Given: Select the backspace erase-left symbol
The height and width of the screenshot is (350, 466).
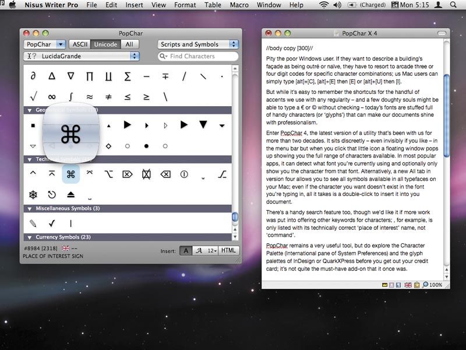Looking at the screenshot, I should [x=165, y=174].
